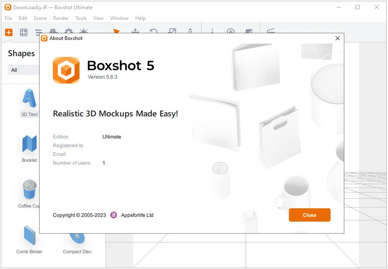The image size is (388, 269).
Task: Open the Window menu
Action: click(119, 18)
